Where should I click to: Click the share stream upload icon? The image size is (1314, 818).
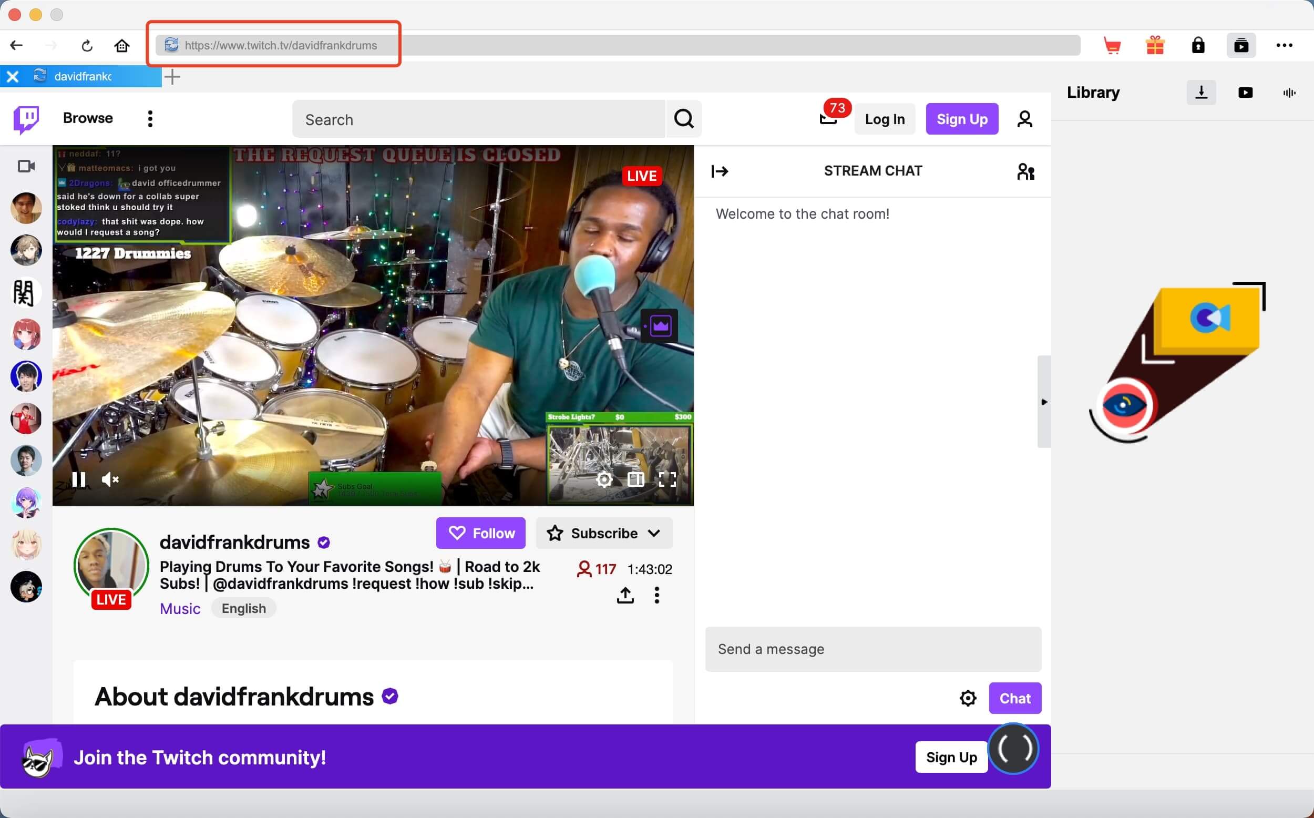pos(625,595)
